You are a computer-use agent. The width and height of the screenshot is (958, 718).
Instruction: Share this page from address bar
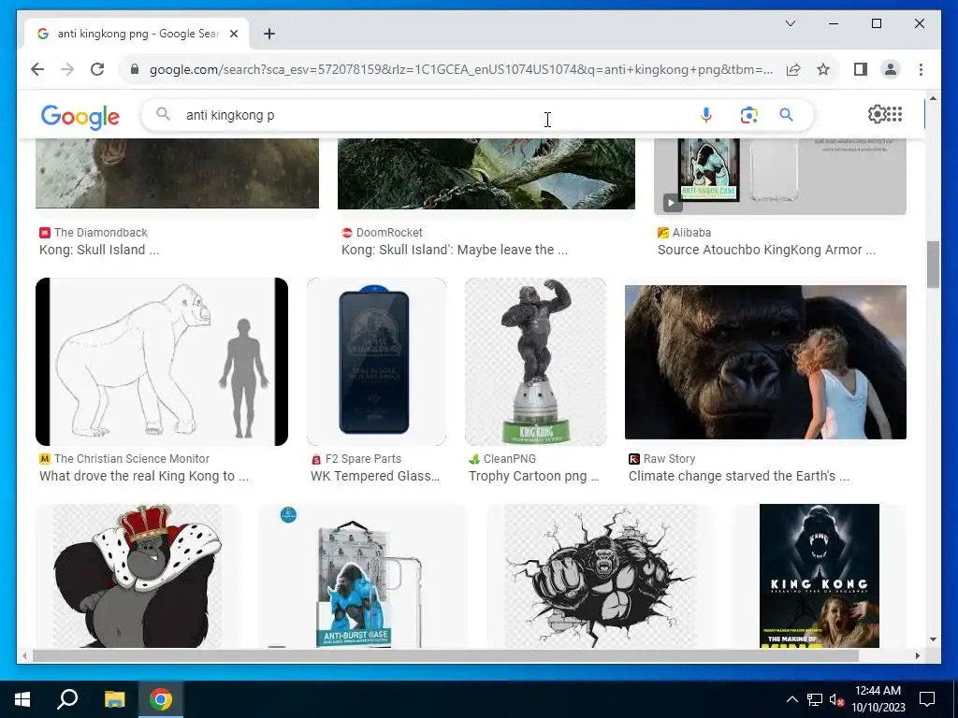click(x=793, y=69)
